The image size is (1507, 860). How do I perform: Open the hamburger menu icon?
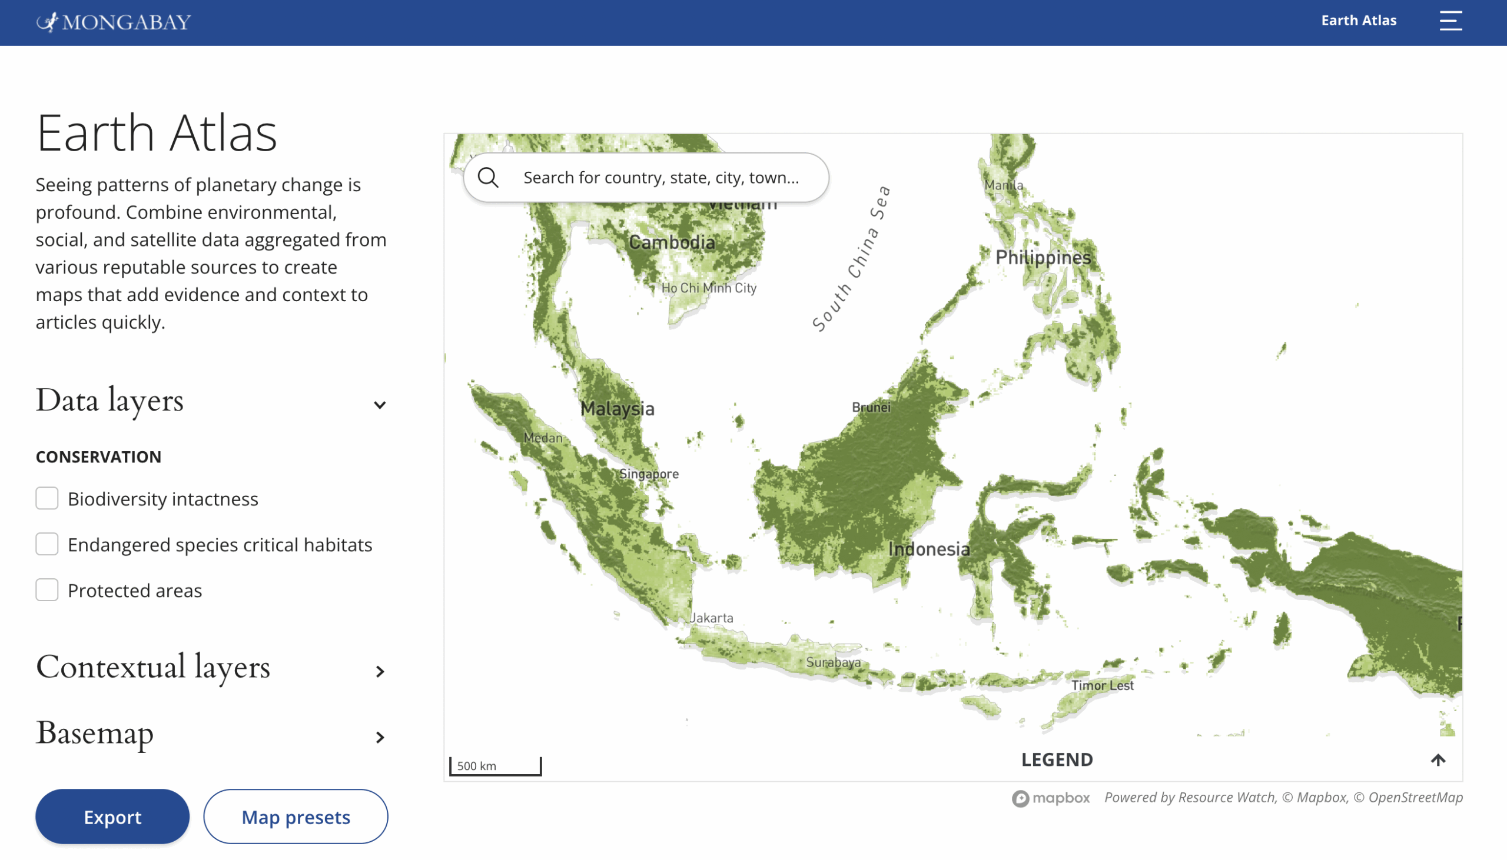click(1450, 21)
